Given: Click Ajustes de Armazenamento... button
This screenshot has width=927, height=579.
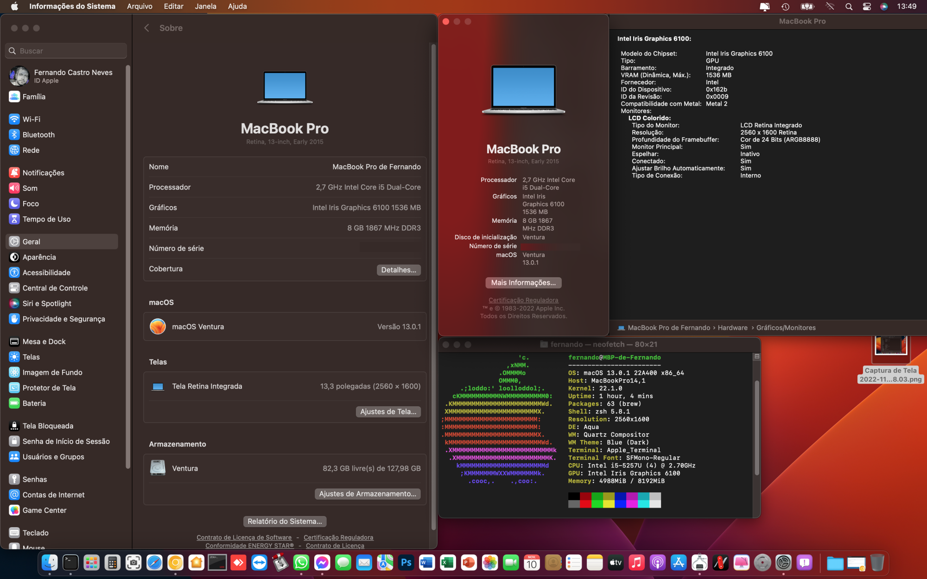Looking at the screenshot, I should [x=368, y=494].
